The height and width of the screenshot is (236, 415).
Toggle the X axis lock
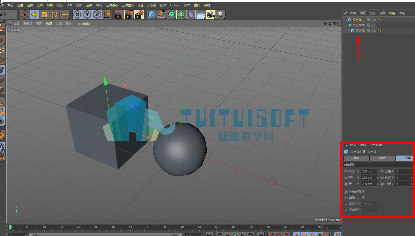click(x=77, y=14)
